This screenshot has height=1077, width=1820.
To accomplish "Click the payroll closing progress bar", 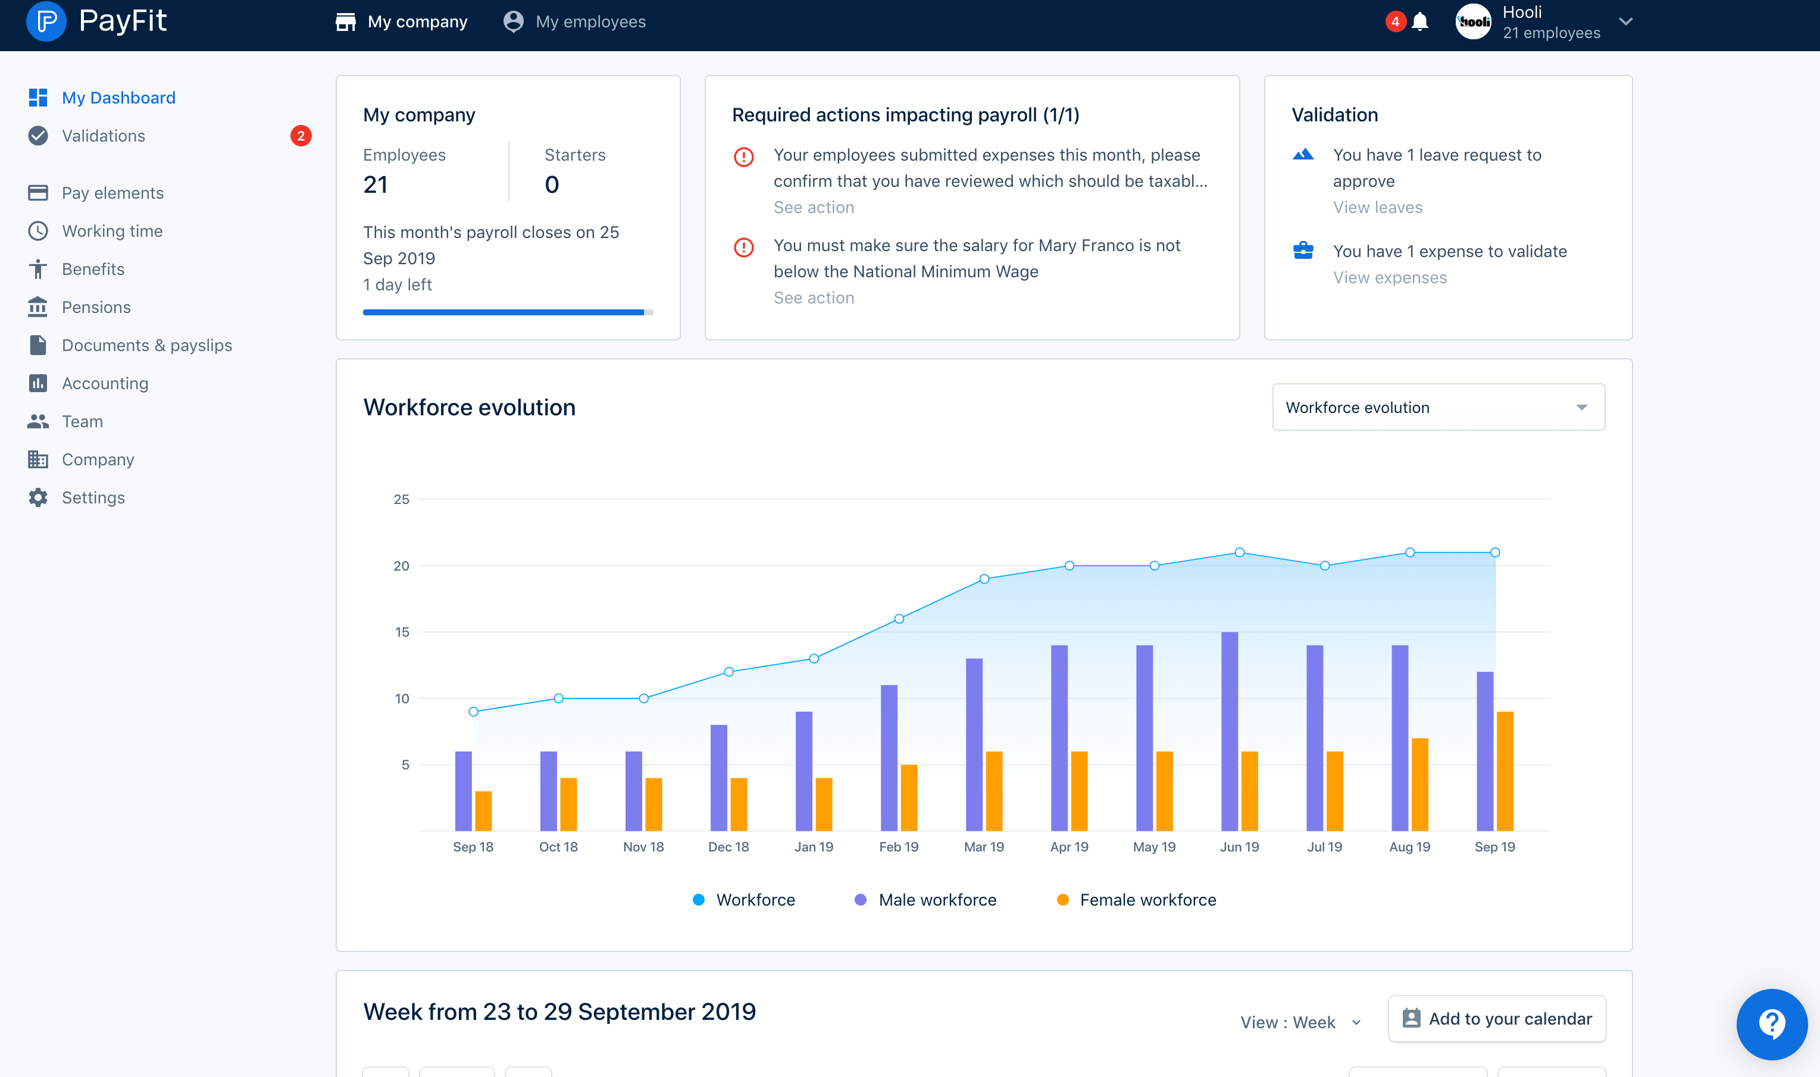I will (507, 313).
